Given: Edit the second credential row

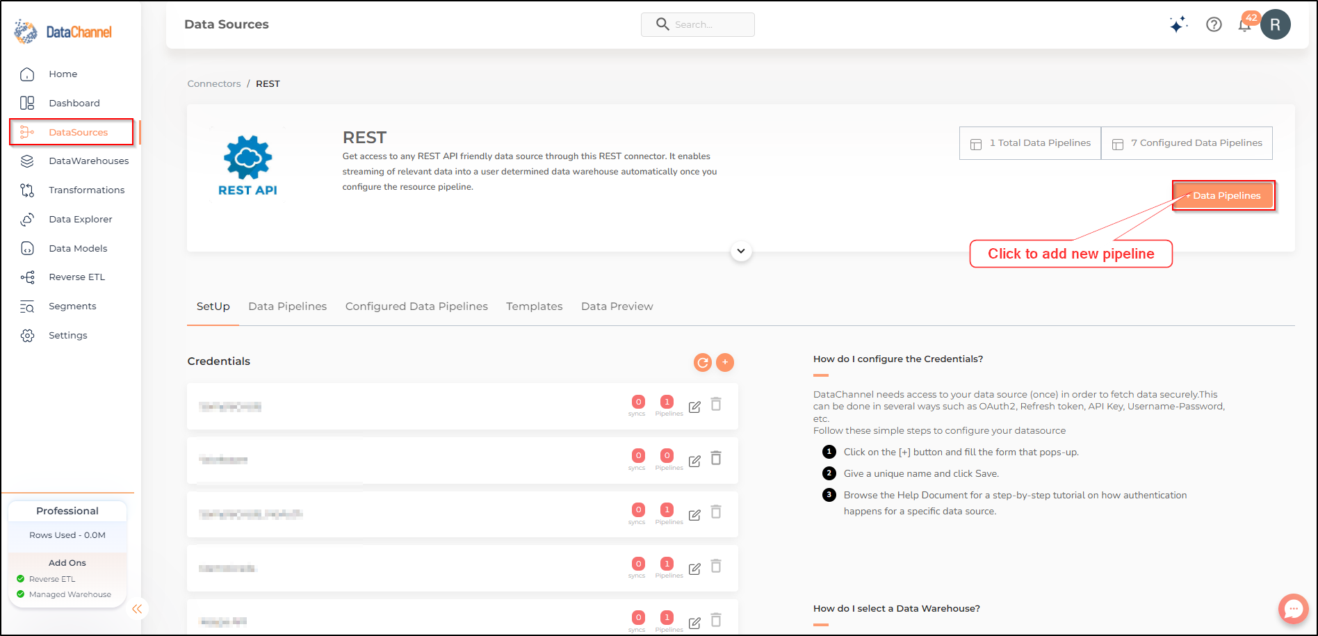Looking at the screenshot, I should pos(694,461).
